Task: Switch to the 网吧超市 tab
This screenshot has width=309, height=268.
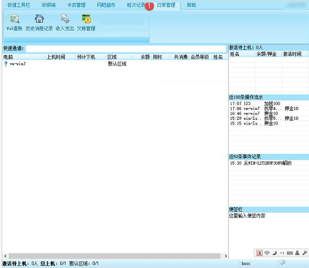Action: 106,5
